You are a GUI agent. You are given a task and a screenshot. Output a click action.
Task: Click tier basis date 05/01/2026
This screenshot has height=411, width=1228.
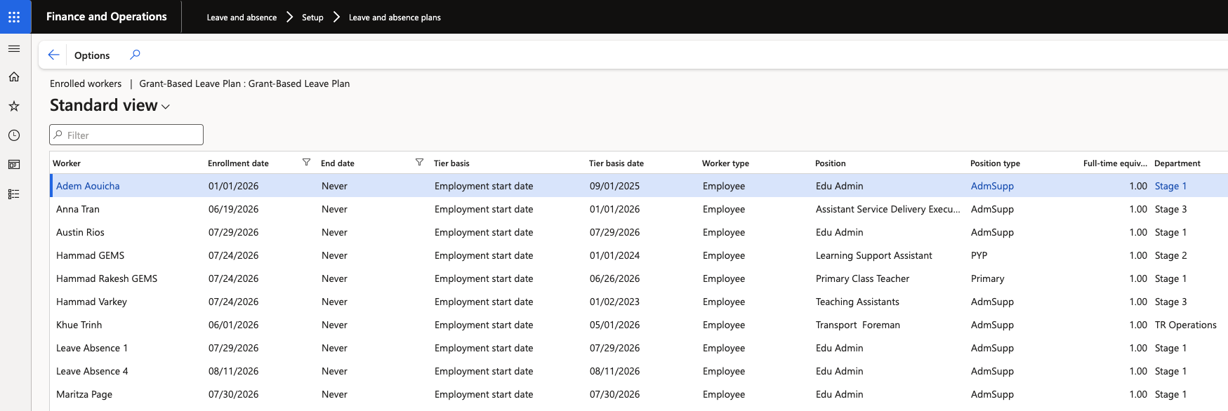click(x=614, y=325)
